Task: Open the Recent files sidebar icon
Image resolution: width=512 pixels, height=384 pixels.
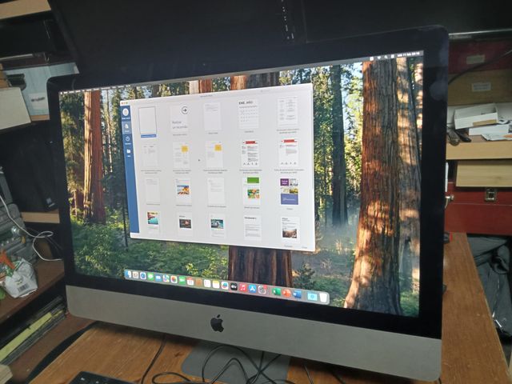Action: click(x=127, y=139)
